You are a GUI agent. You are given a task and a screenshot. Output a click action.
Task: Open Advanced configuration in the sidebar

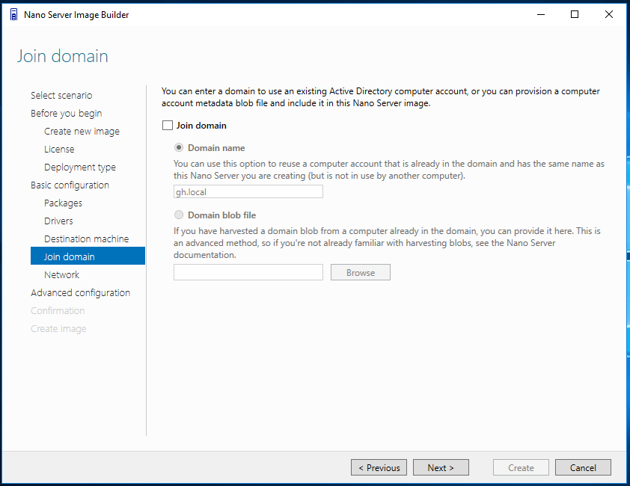tap(80, 293)
